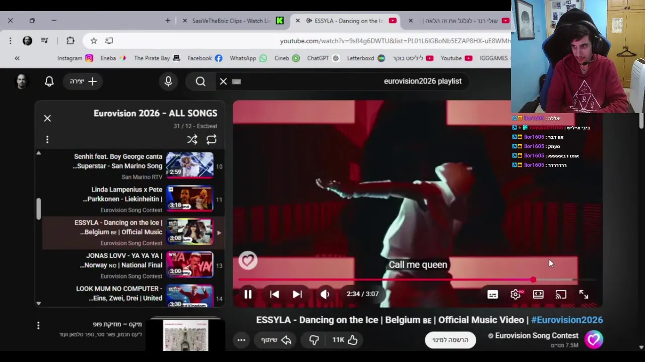Open the Chrome media control icon
This screenshot has width=645, height=362.
[x=45, y=41]
